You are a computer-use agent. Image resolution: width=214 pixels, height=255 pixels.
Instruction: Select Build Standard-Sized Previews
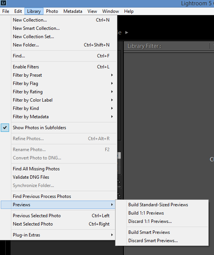[162, 205]
